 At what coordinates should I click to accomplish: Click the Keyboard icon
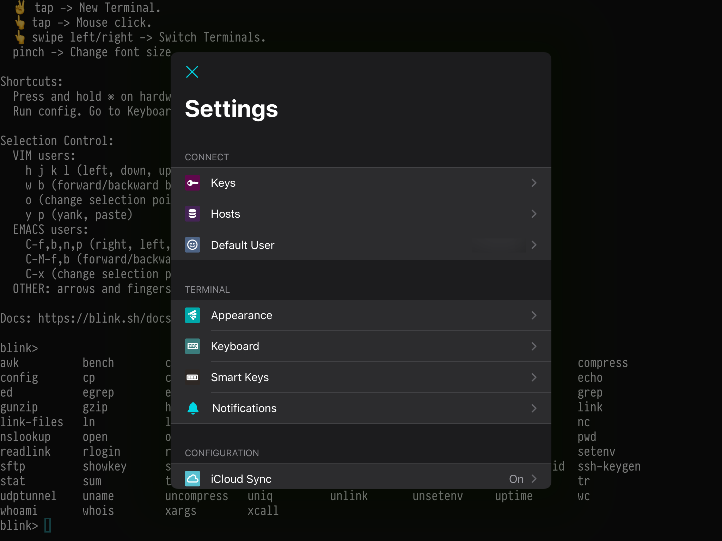[x=192, y=346]
